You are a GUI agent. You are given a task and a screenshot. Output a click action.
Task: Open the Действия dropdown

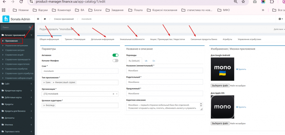[279, 29]
